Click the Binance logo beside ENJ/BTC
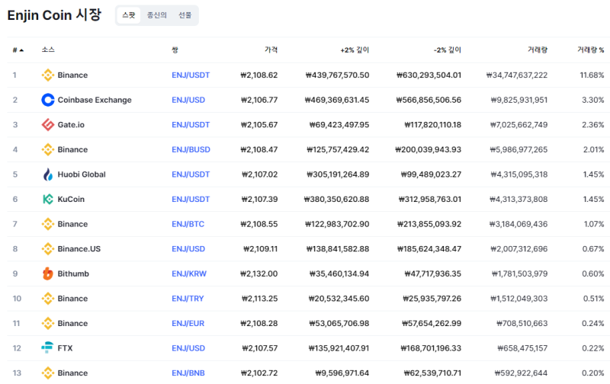 tap(48, 224)
